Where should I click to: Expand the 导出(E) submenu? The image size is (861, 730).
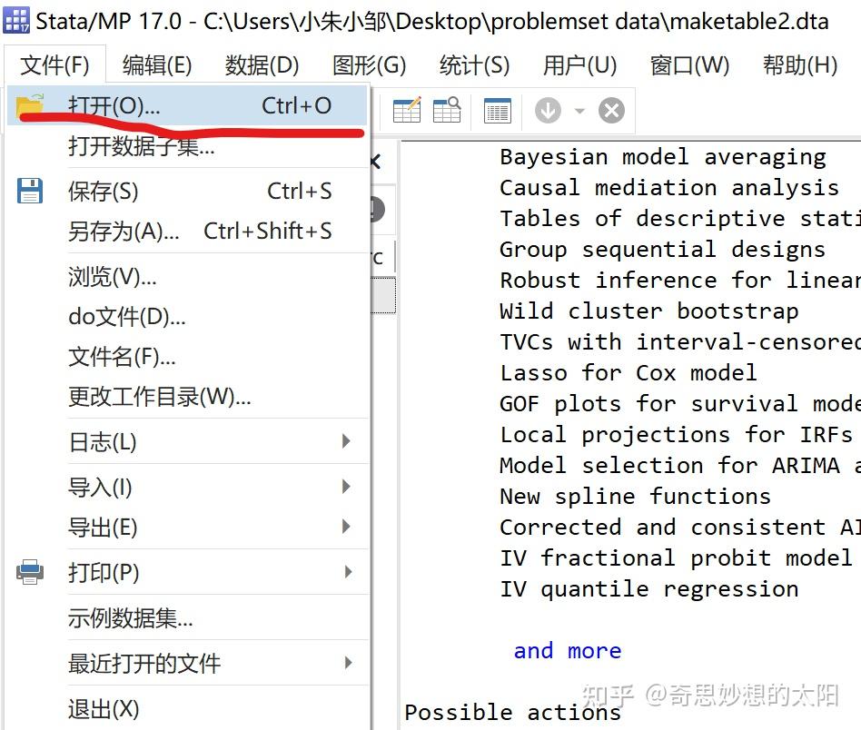click(x=346, y=527)
